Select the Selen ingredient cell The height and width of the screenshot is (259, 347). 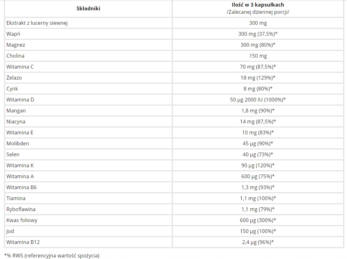(x=13, y=154)
